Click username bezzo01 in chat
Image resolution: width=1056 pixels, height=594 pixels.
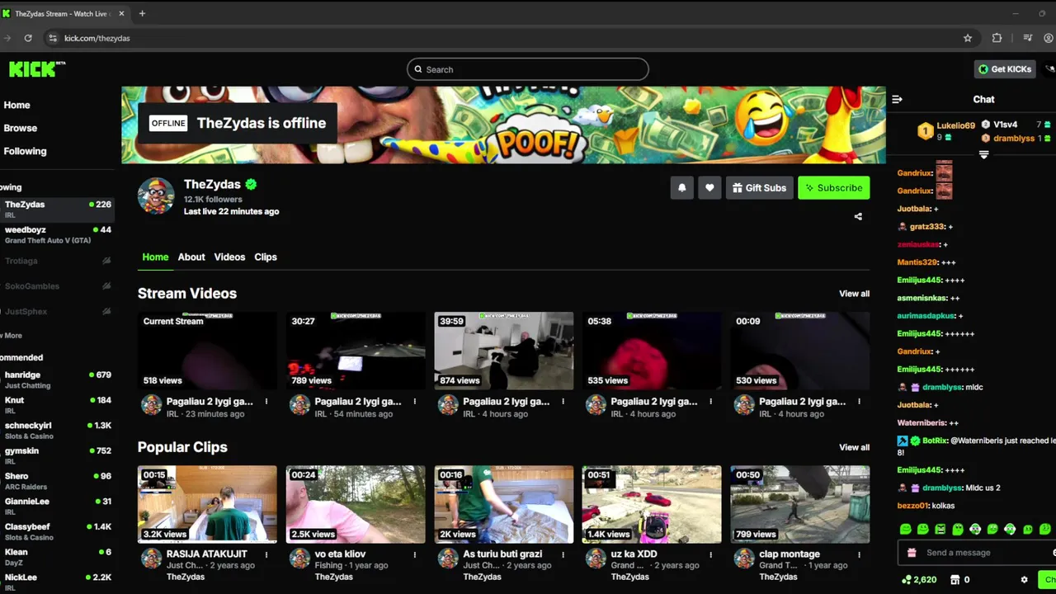coord(913,506)
